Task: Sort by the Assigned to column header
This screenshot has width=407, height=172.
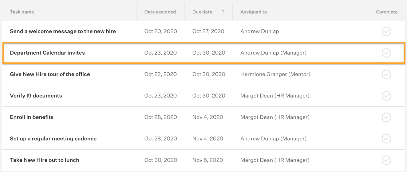Action: [254, 12]
